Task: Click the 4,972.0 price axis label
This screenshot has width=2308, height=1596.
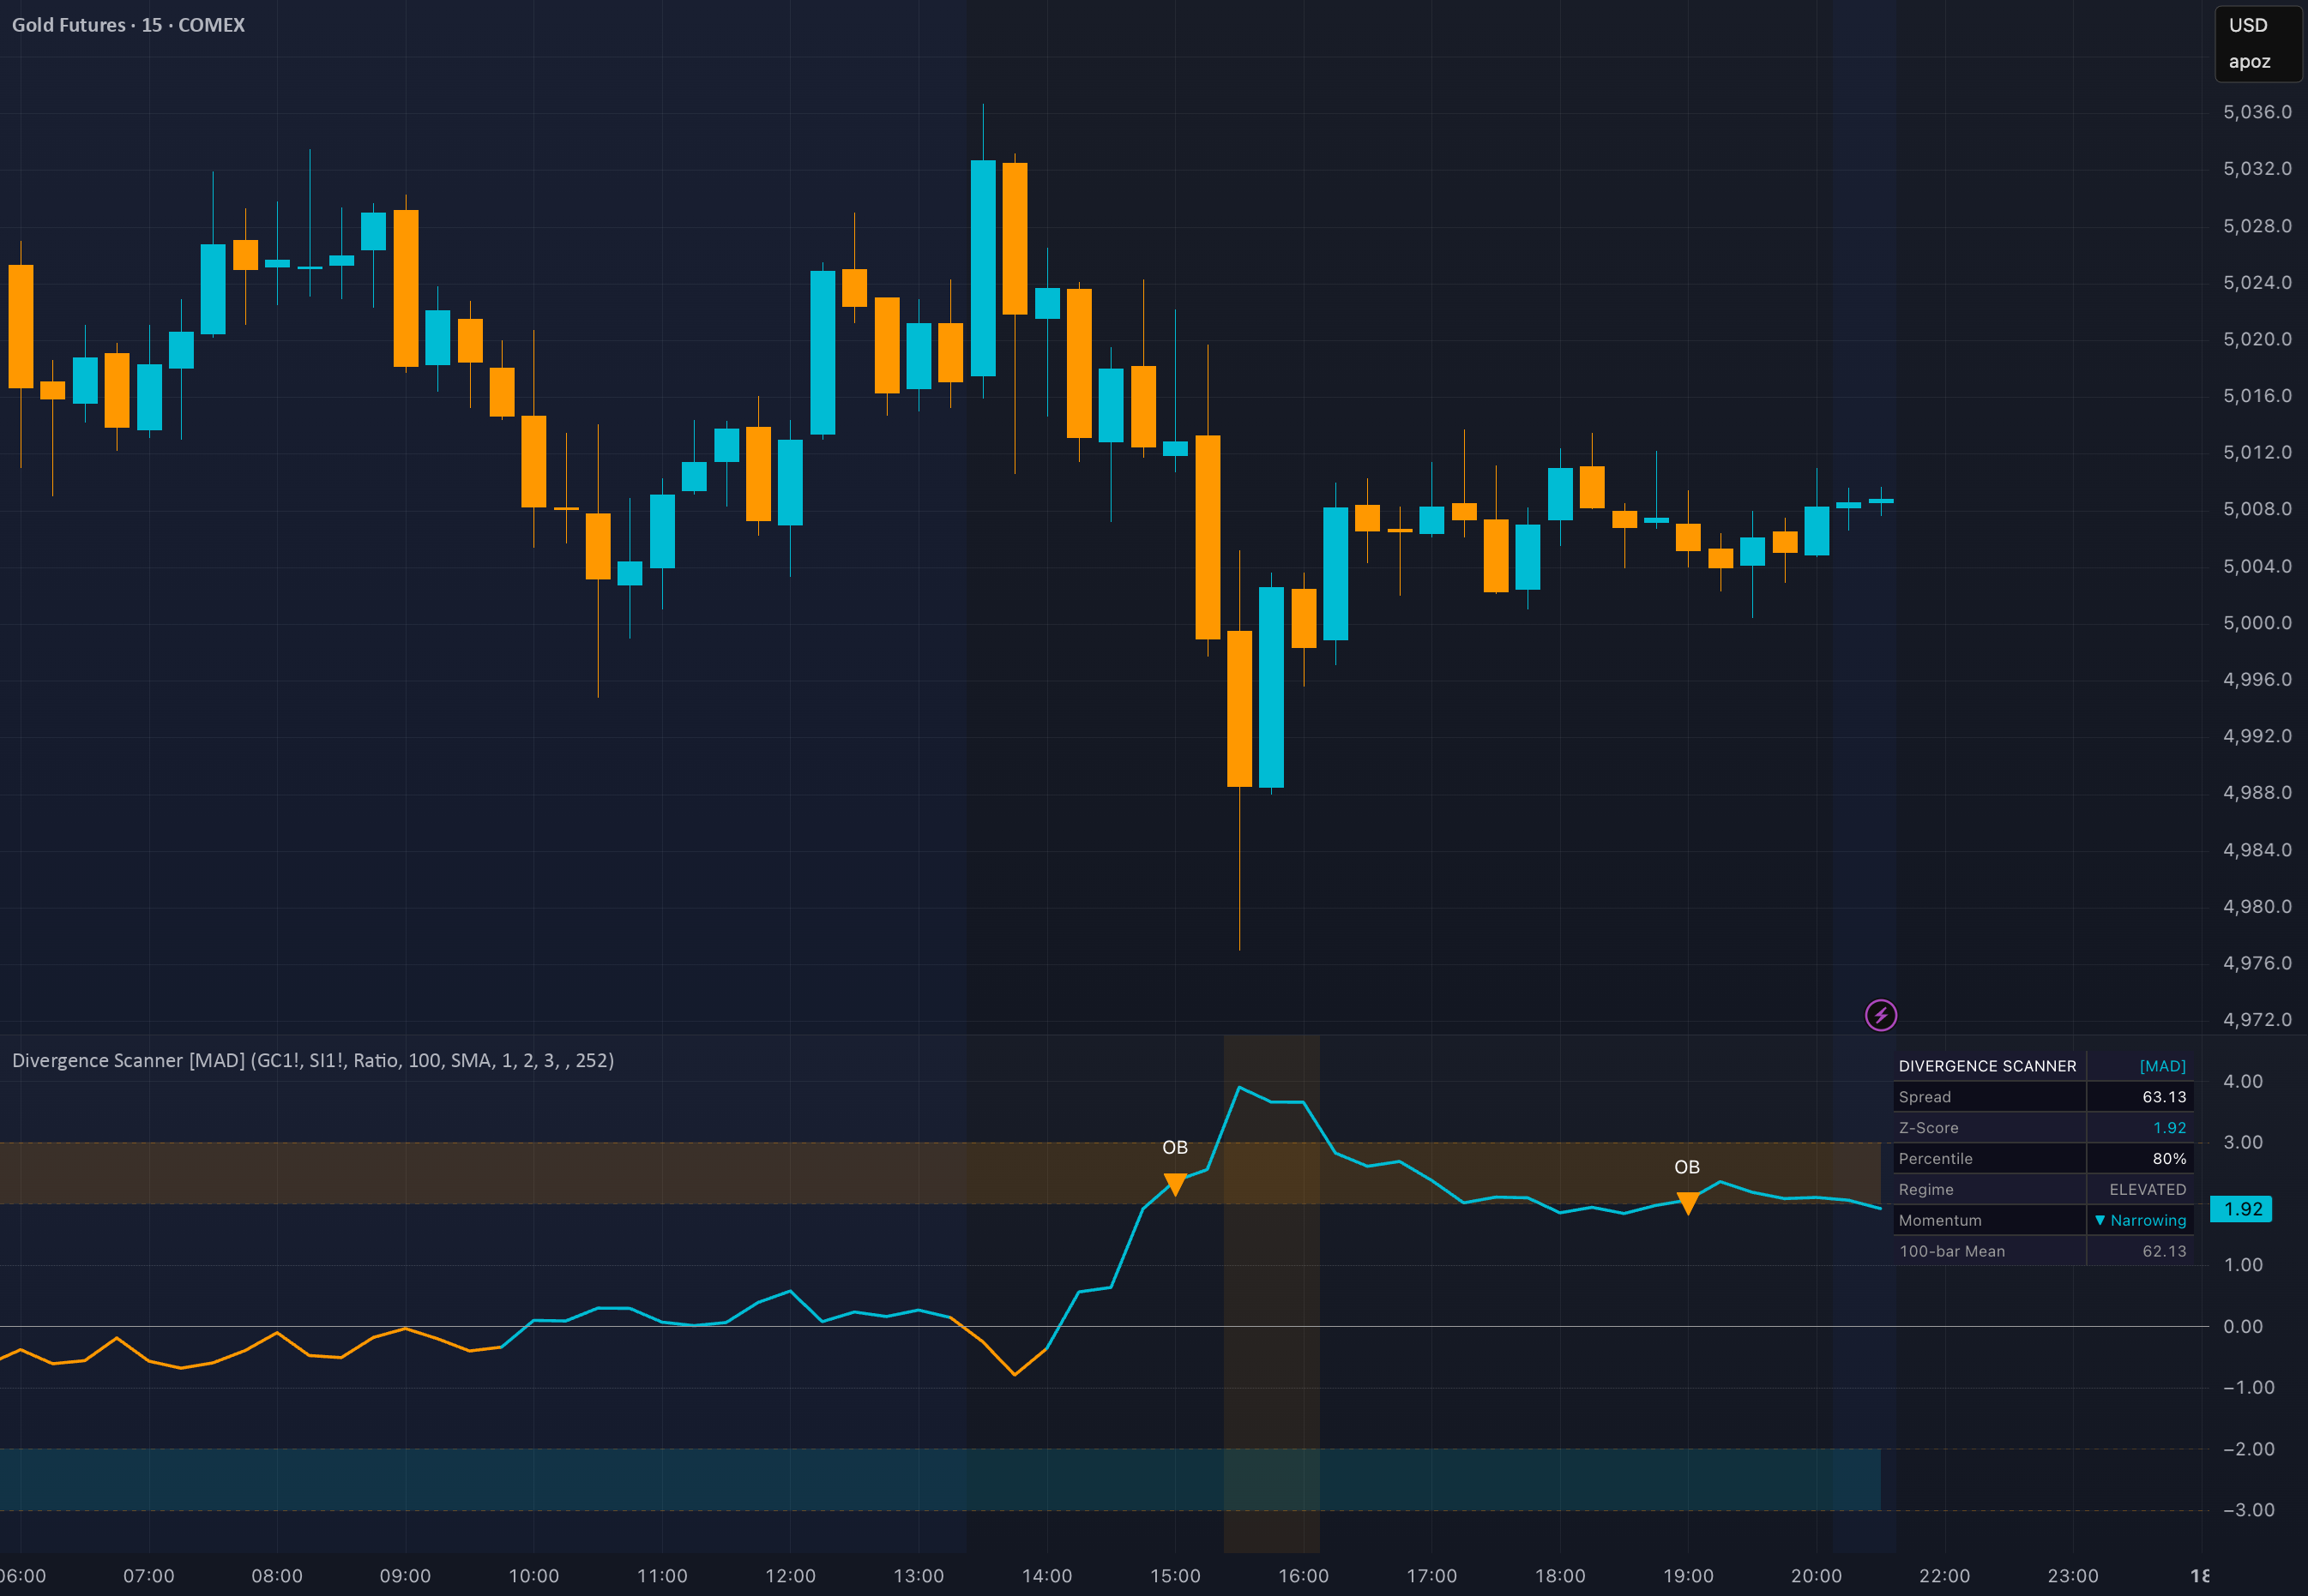Action: point(2257,1020)
